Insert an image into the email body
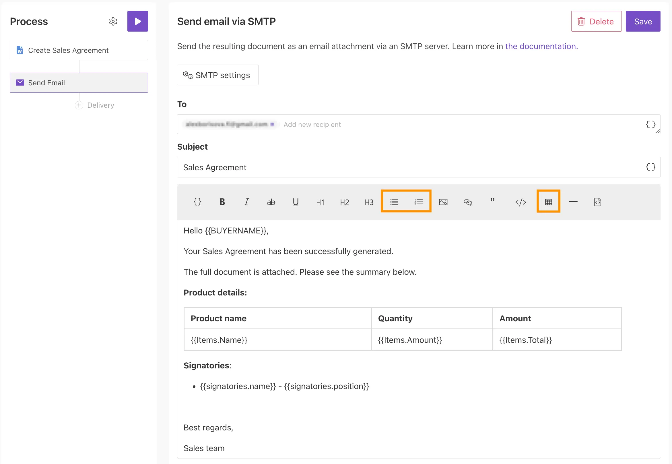Viewport: 672px width, 464px height. tap(443, 202)
